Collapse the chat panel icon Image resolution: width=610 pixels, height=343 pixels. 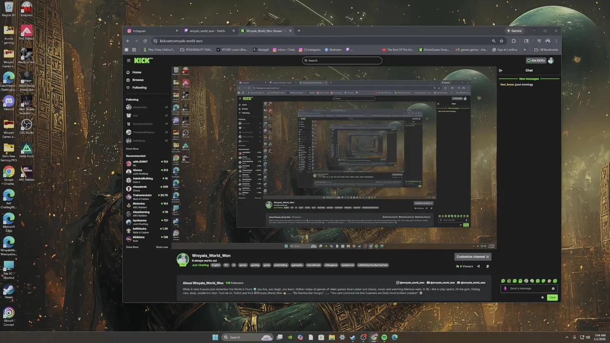click(x=500, y=71)
